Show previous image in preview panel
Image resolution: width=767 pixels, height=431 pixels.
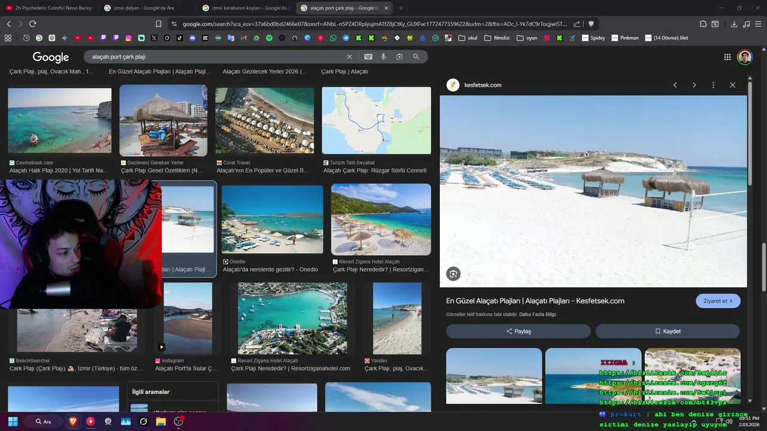tap(675, 85)
